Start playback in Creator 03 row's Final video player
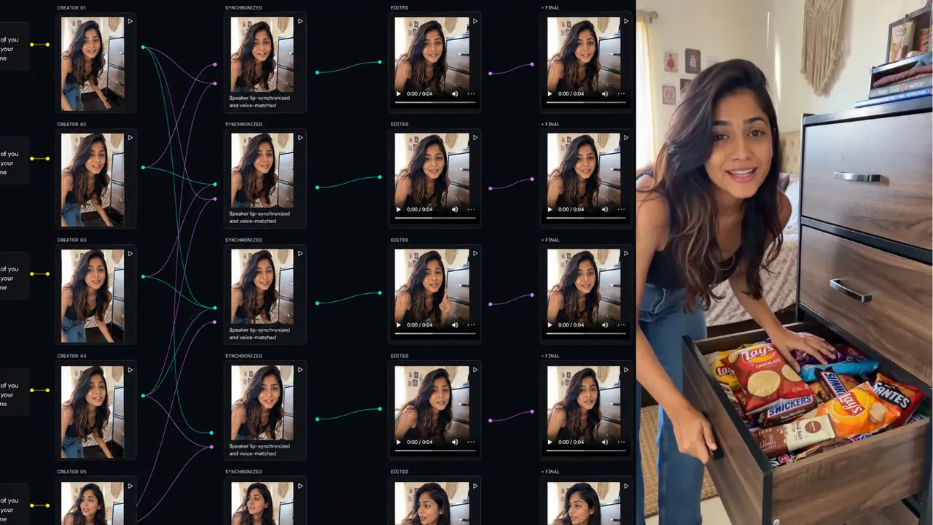This screenshot has height=525, width=933. tap(551, 325)
